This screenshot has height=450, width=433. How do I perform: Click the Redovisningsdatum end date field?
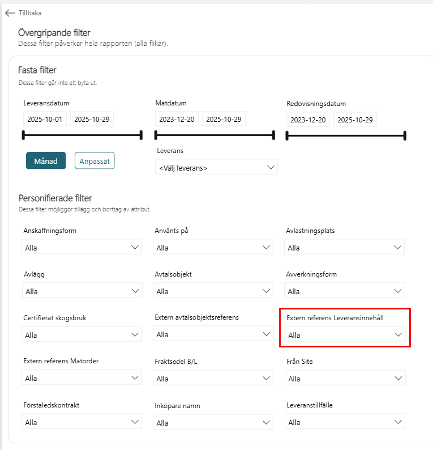tap(354, 120)
